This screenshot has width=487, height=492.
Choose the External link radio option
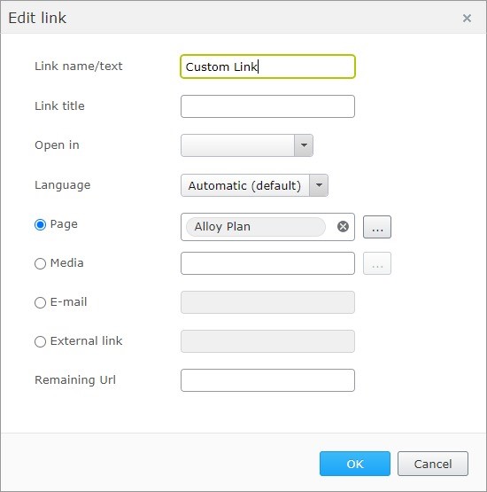point(40,341)
